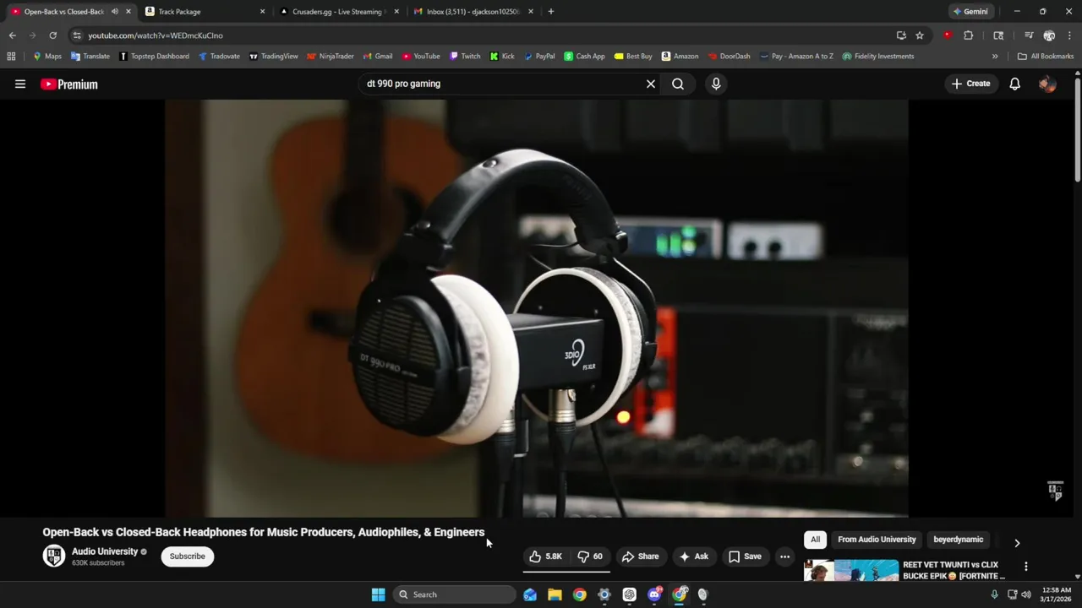Clear the search box with the X
The height and width of the screenshot is (608, 1082).
651,84
